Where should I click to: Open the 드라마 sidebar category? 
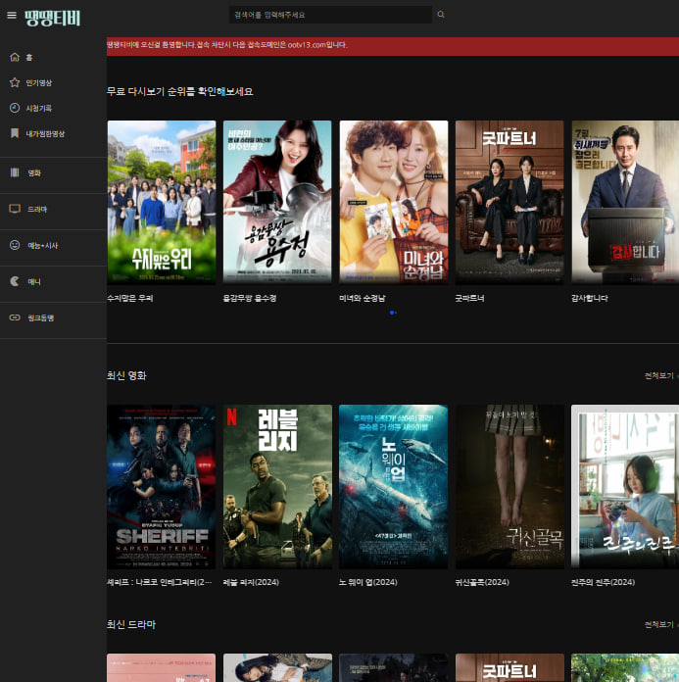[37, 210]
